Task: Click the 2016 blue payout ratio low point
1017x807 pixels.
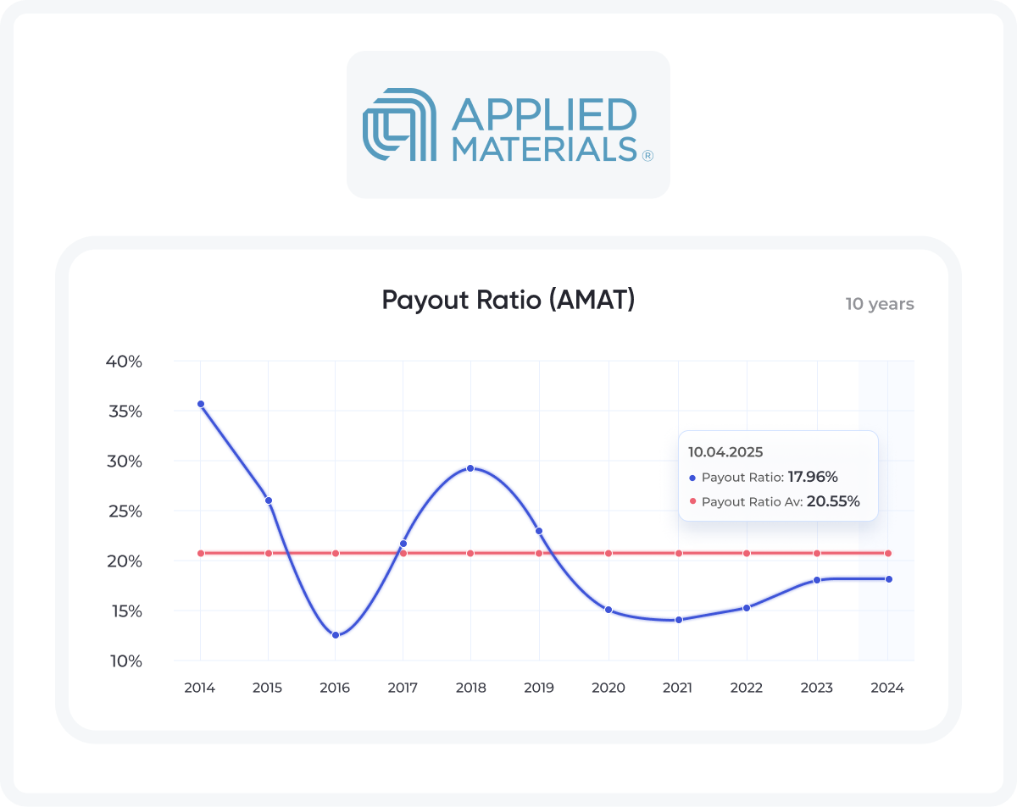Action: [x=336, y=635]
